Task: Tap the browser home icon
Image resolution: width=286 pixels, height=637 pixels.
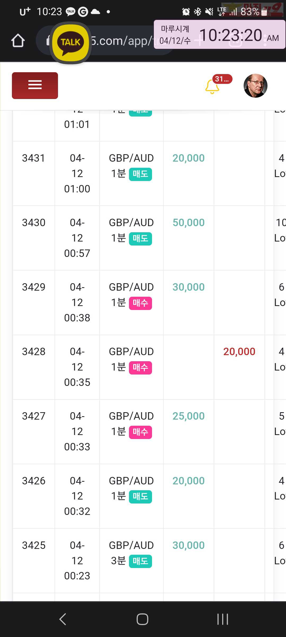Action: 18,40
